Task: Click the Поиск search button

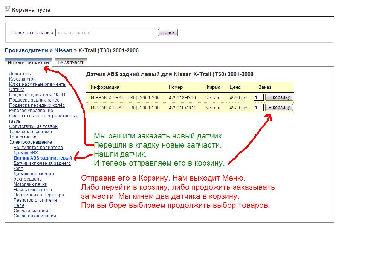Action: point(168,32)
